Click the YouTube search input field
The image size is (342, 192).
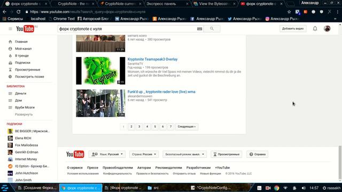tap(127, 29)
